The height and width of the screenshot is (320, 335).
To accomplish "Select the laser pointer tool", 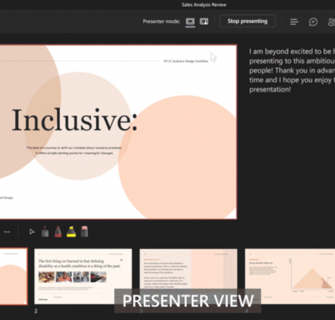I will (45, 231).
